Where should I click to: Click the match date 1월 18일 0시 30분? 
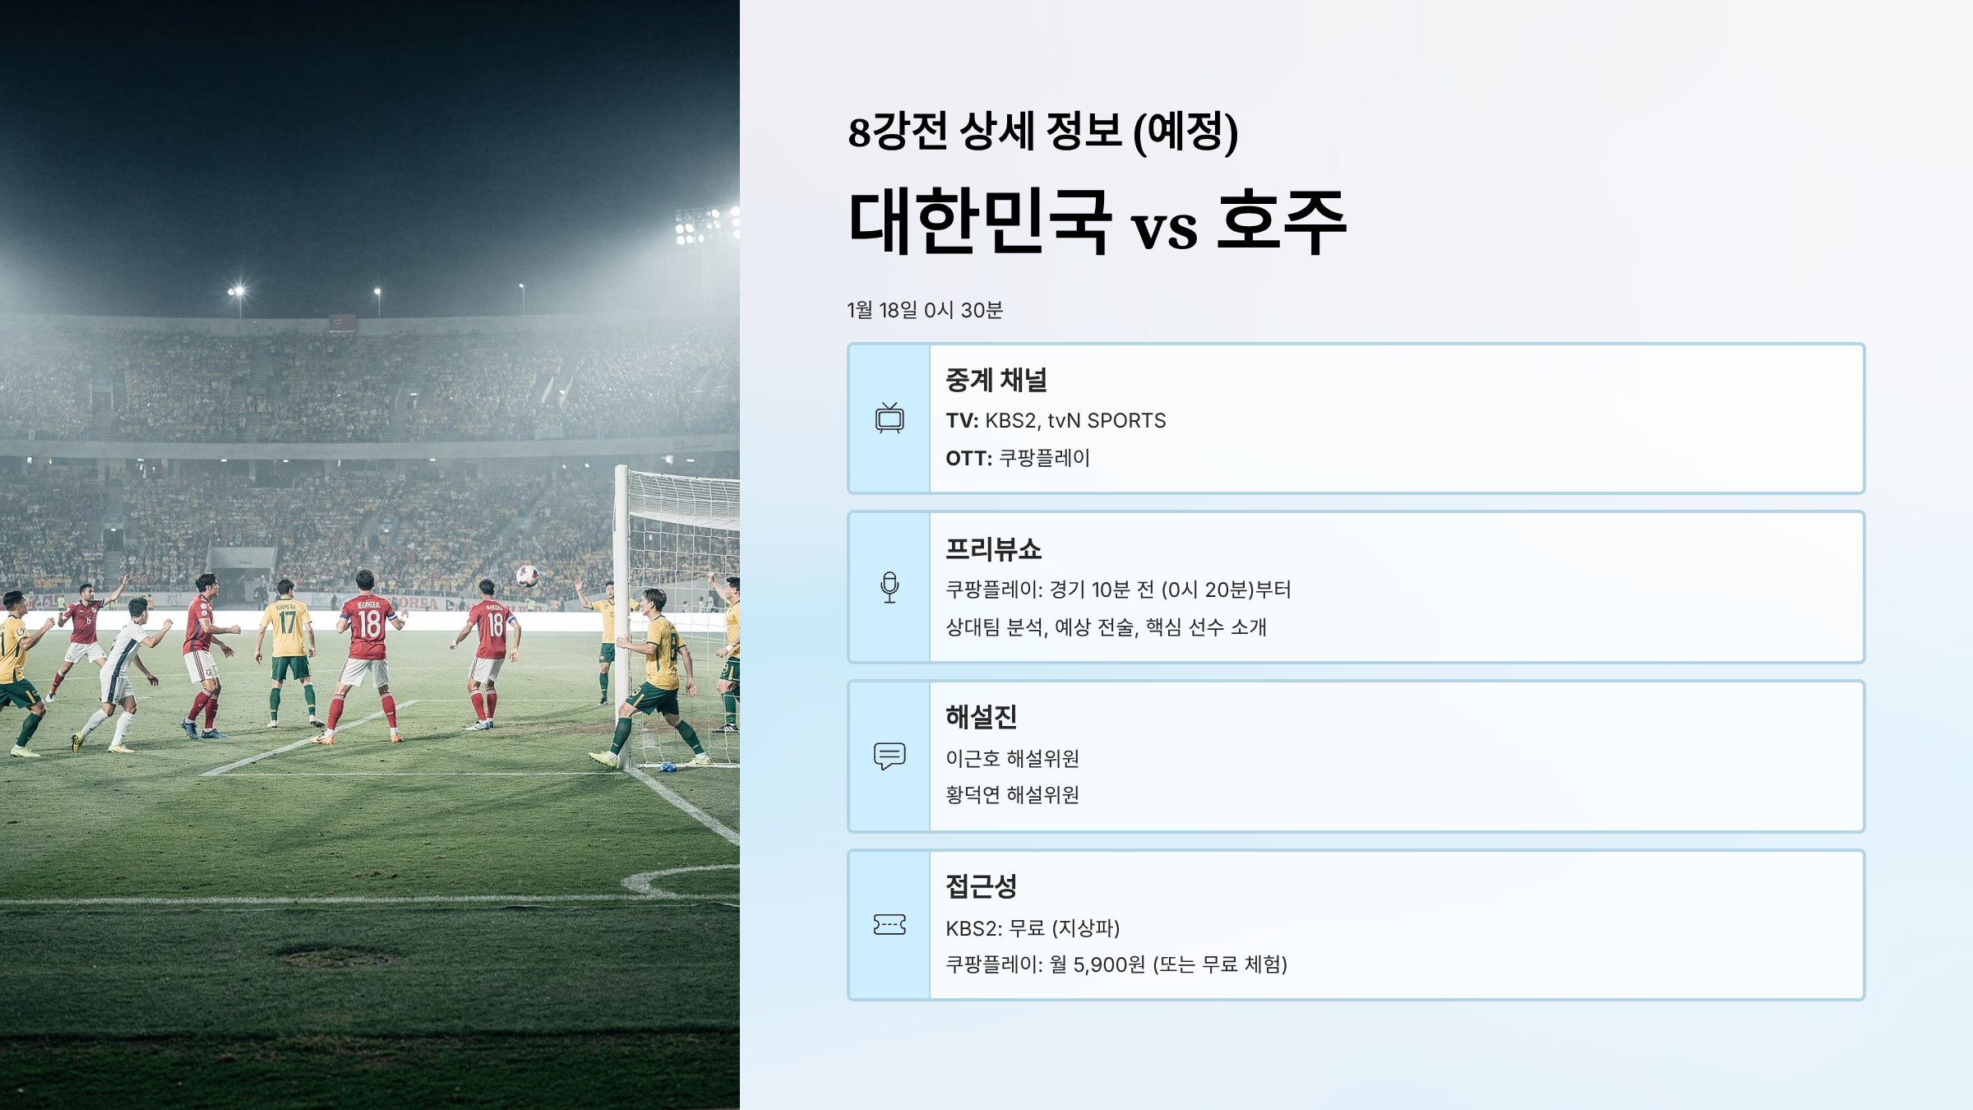click(925, 310)
